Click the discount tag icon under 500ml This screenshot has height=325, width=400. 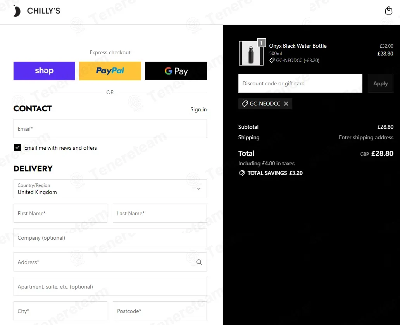pos(272,61)
